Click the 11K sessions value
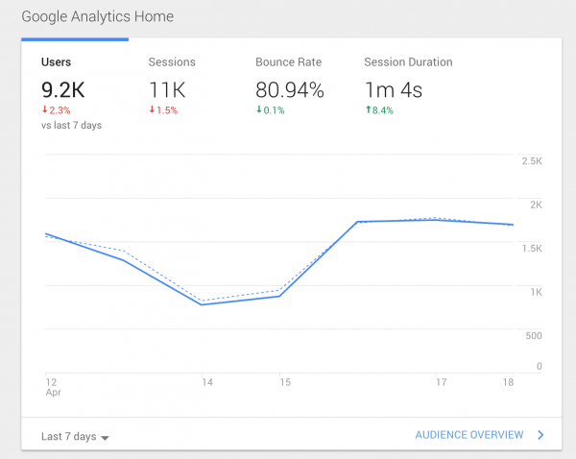The height and width of the screenshot is (459, 576). pyautogui.click(x=167, y=90)
